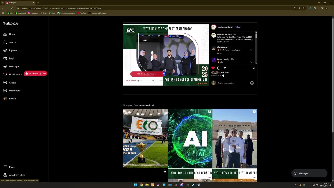
Task: Follow elo.international account
Action: point(237,27)
